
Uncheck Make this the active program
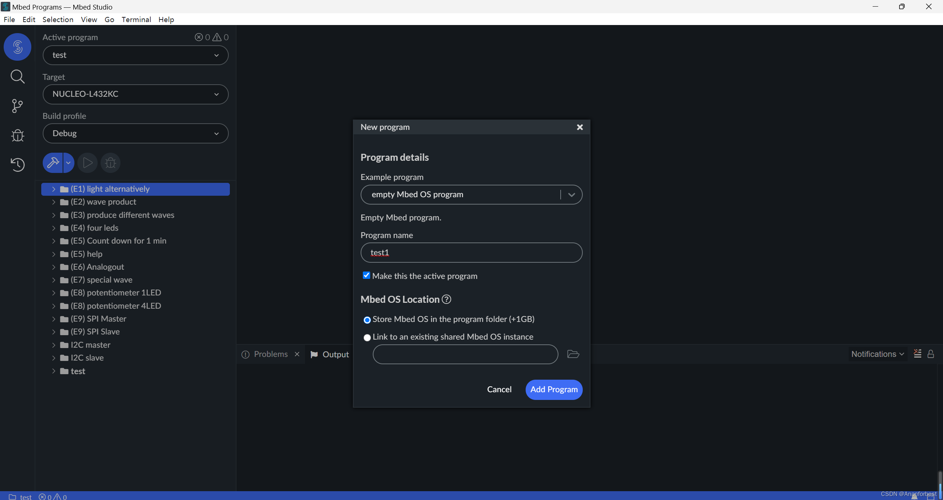[367, 276]
